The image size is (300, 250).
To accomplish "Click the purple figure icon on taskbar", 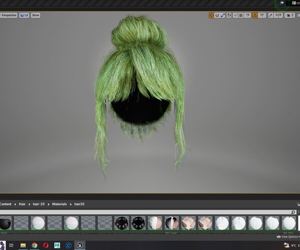I will [2, 245].
